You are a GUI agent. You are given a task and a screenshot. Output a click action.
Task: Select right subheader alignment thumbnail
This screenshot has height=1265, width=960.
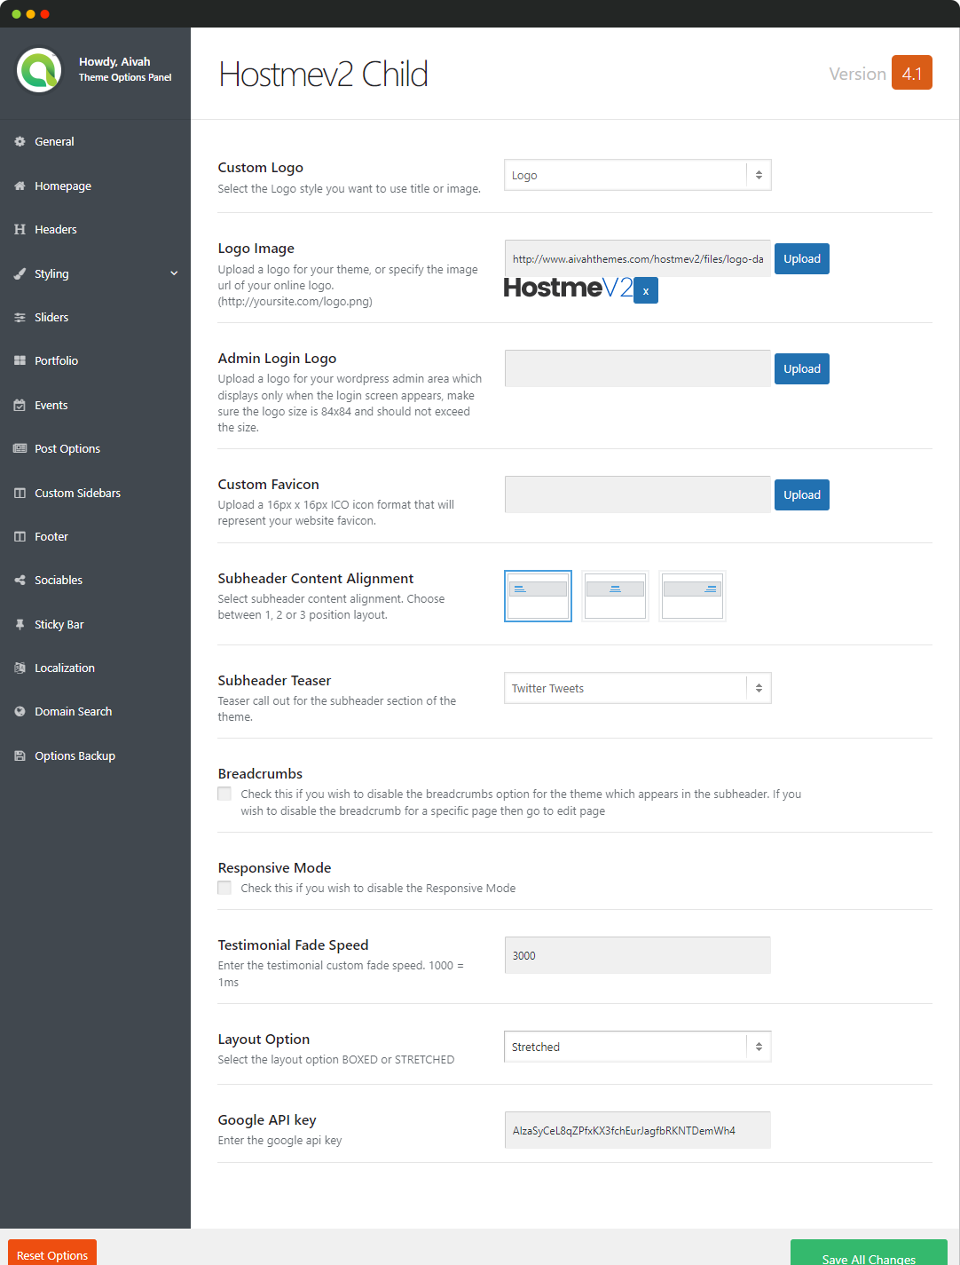[x=692, y=596]
